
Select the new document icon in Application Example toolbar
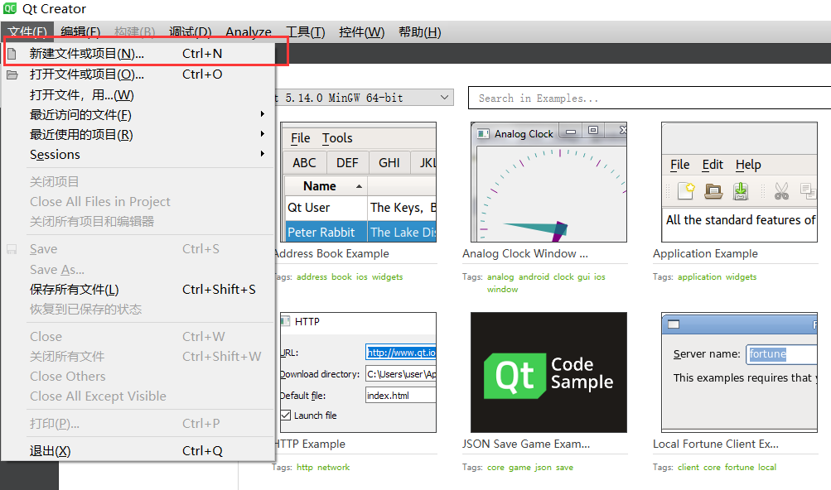[685, 190]
